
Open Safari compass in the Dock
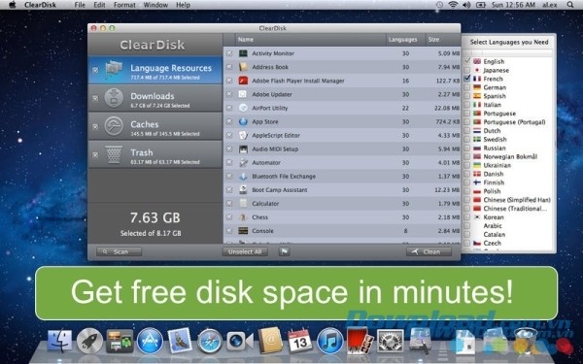(x=209, y=341)
